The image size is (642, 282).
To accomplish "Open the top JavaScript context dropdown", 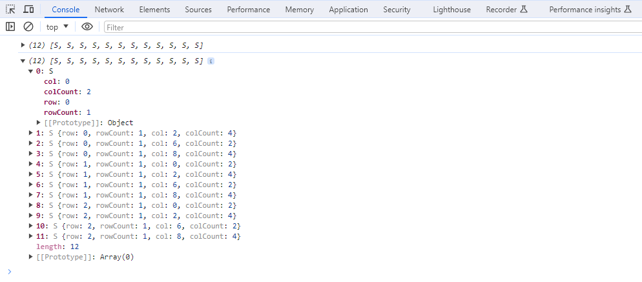I will coord(57,27).
